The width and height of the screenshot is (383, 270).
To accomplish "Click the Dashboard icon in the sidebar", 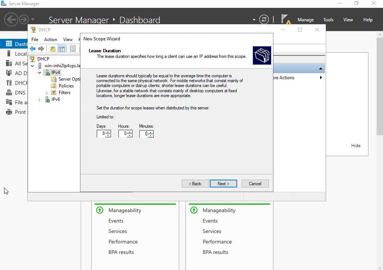I will (x=9, y=44).
